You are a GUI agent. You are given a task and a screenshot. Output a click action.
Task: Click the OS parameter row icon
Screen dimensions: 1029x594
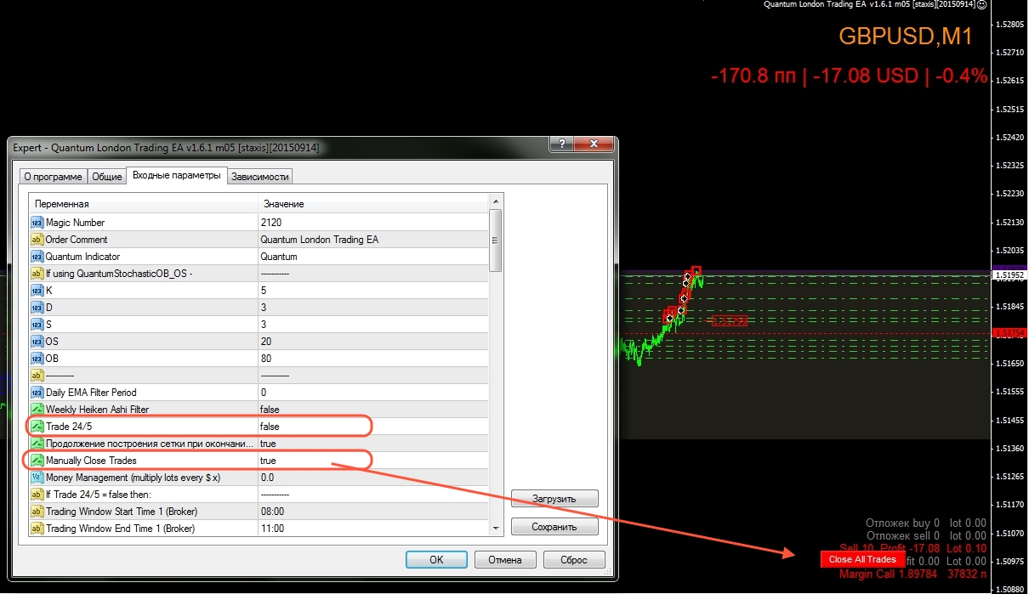coord(37,342)
